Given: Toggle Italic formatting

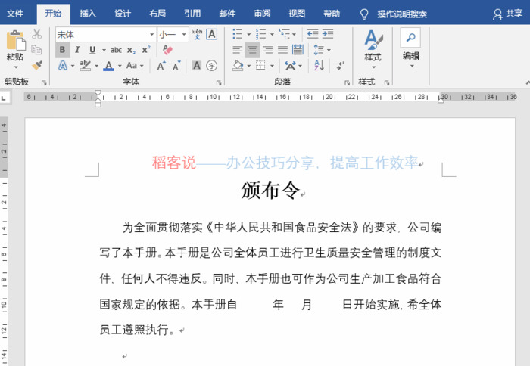Looking at the screenshot, I should point(77,50).
